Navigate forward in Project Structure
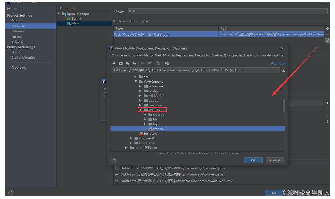This screenshot has width=335, height=199. [x=15, y=9]
